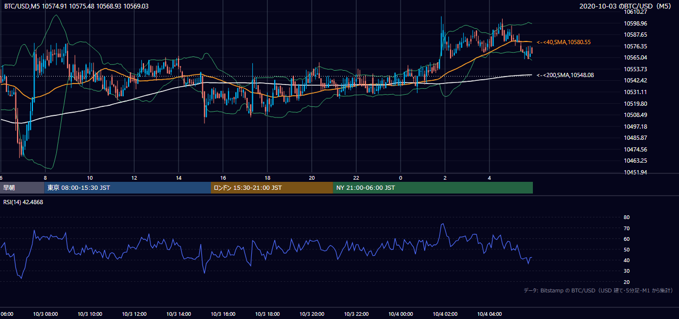679x319 pixels.
Task: Click hour label 22 under price chart
Action: (357, 178)
